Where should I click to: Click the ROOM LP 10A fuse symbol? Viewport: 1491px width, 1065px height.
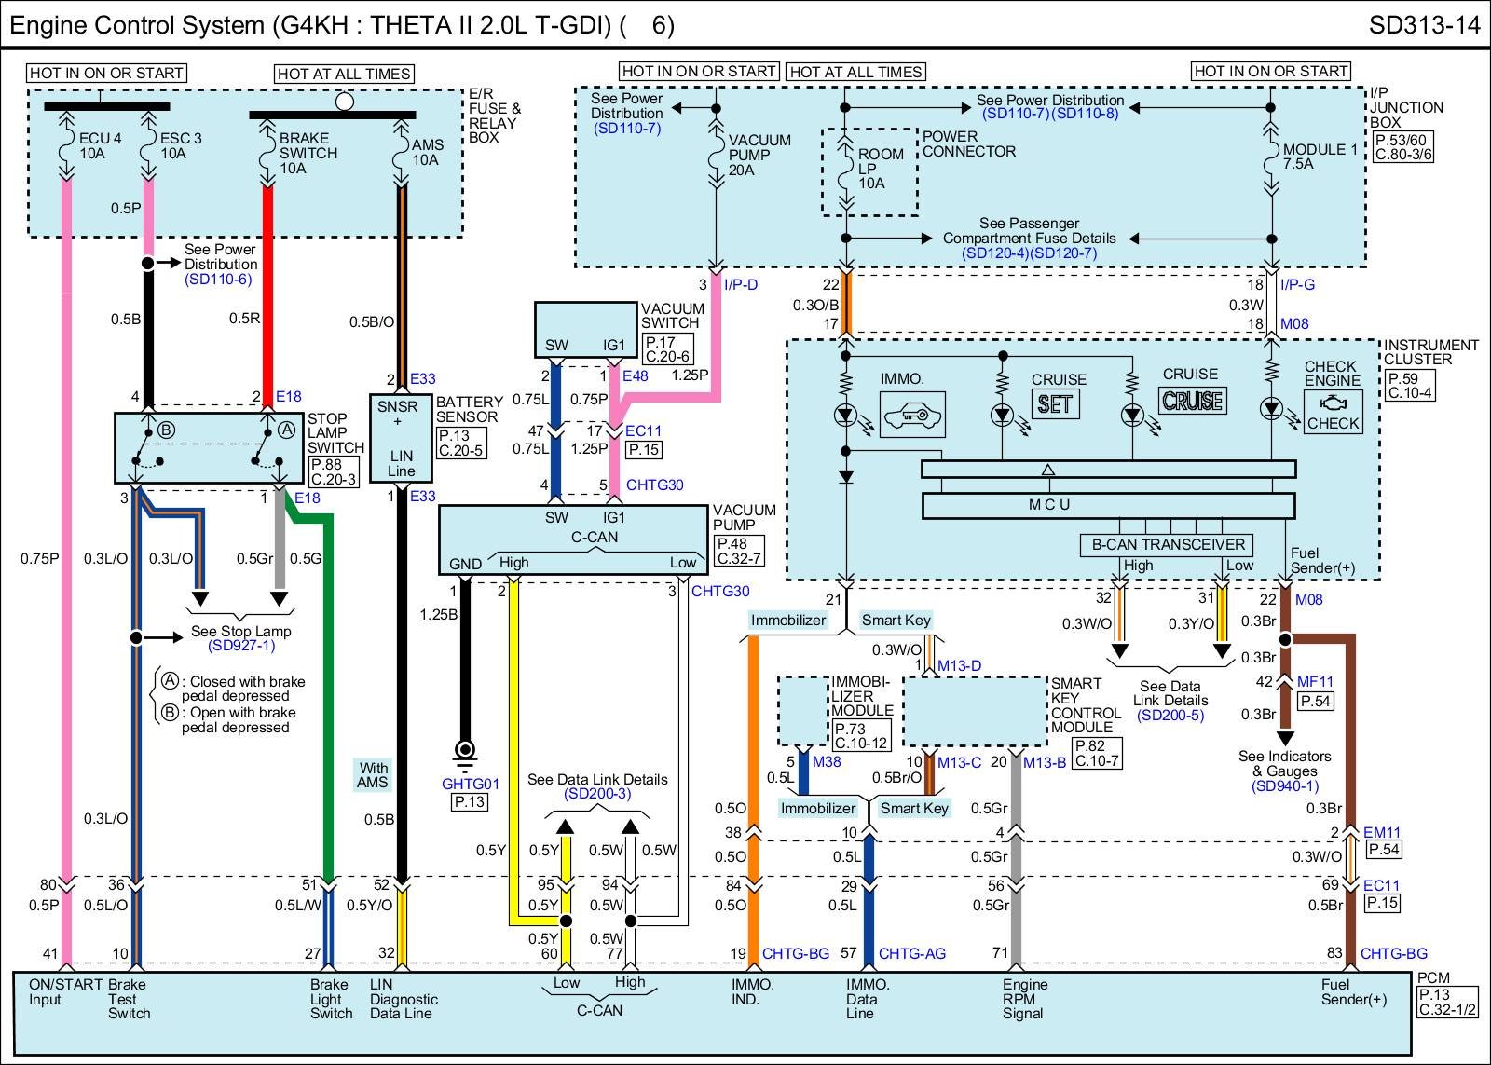click(x=846, y=170)
